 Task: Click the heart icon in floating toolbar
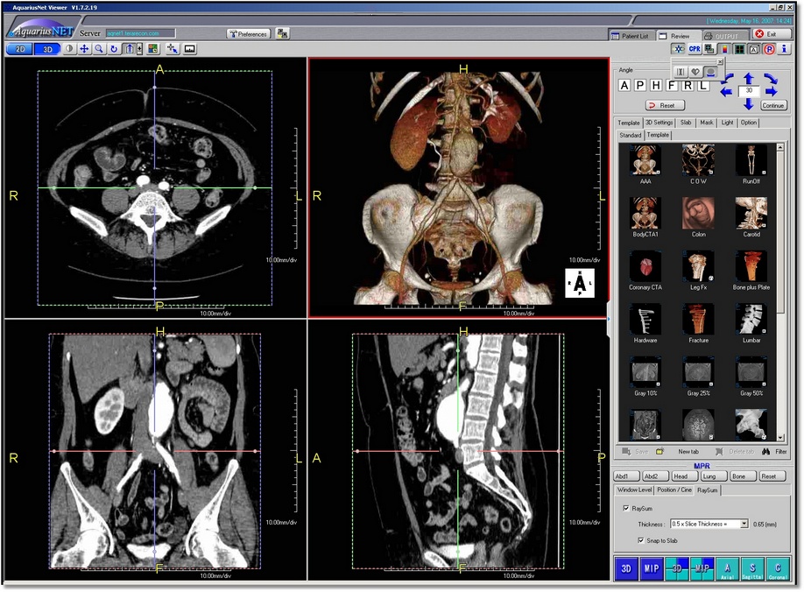[695, 71]
